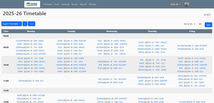Open DPE subject in Friday 11:00 slot
This screenshot has height=103, width=214.
181,86
